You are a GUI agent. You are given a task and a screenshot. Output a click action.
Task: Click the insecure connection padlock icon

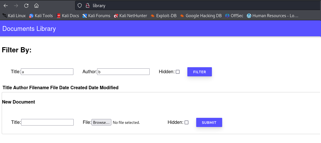coord(88,5)
